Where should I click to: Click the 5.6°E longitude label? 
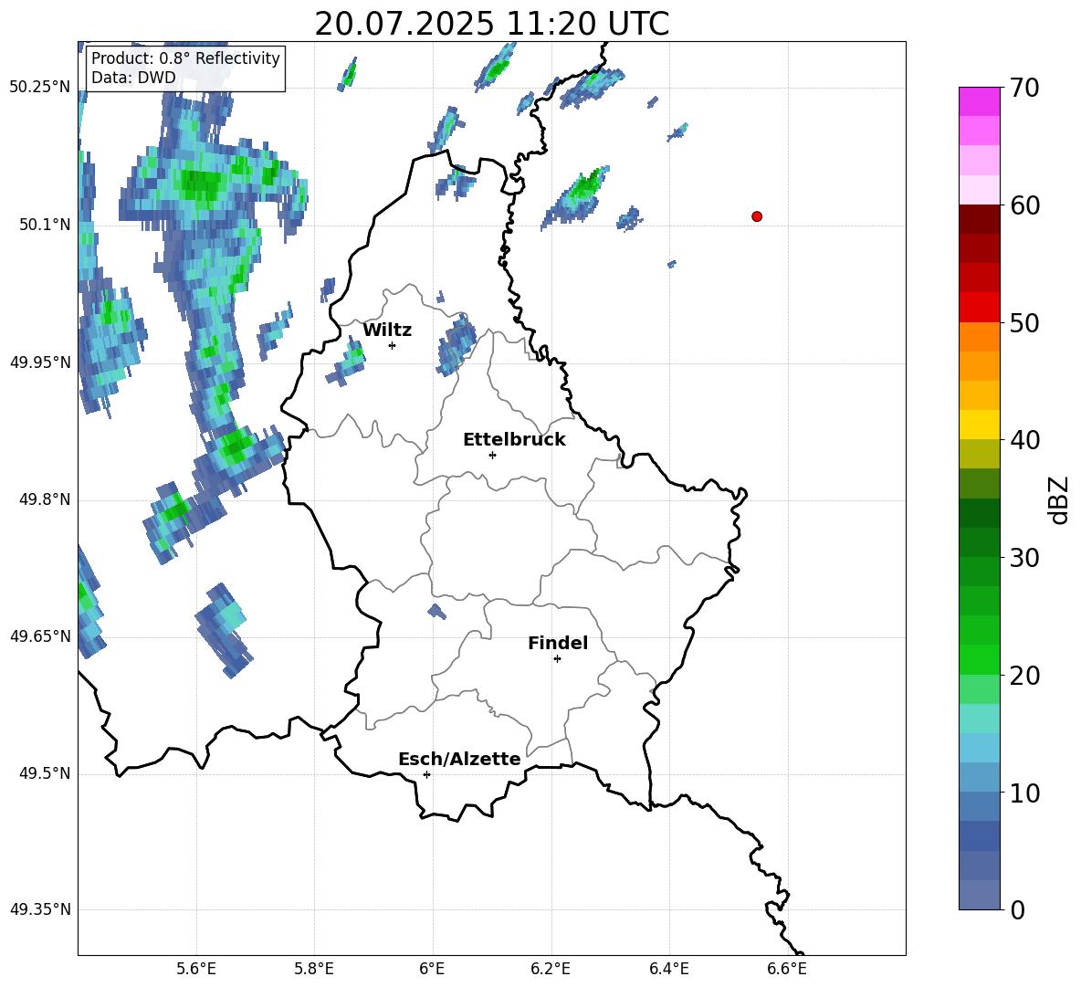tap(196, 969)
